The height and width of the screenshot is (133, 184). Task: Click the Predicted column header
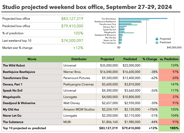tap(130, 59)
